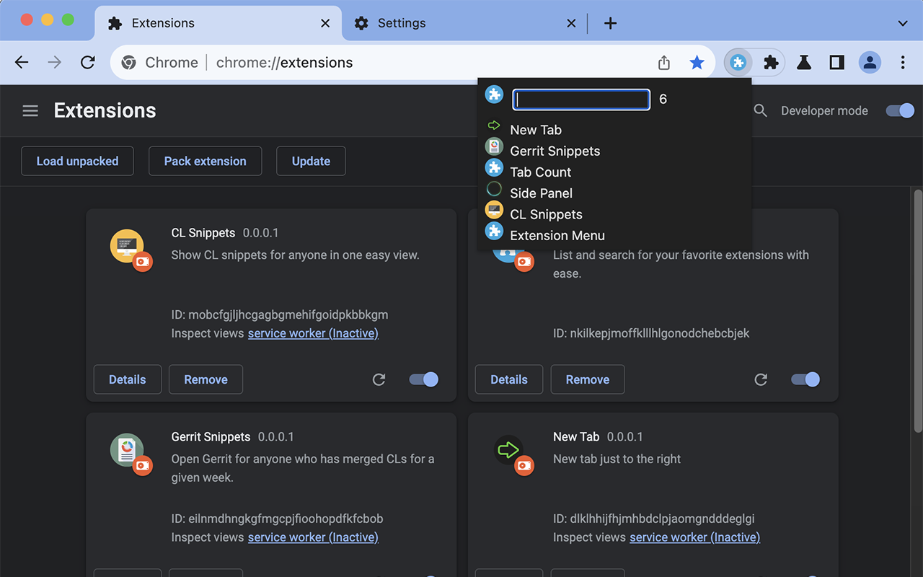Reload the CL Snippets extension via refresh icon
923x577 pixels.
(x=379, y=379)
